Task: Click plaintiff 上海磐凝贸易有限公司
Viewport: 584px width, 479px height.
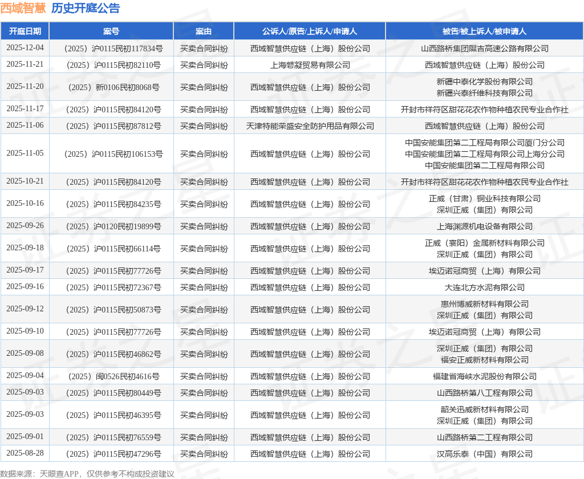Action: (x=310, y=65)
